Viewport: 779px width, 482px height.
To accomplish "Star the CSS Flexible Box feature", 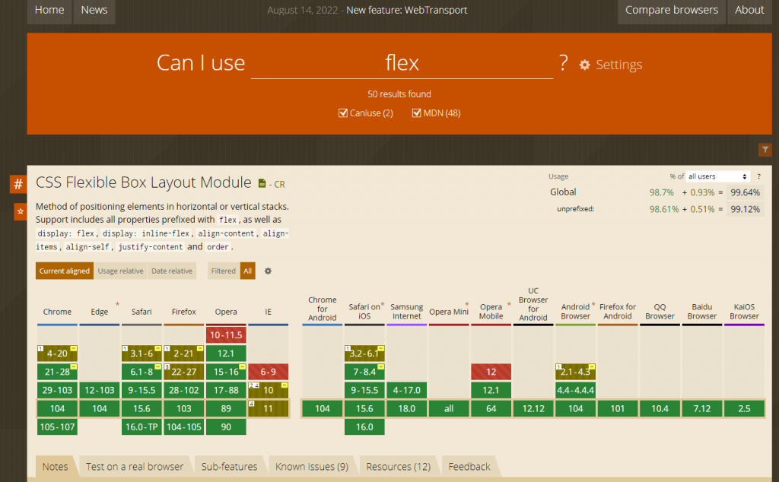I will tap(21, 211).
